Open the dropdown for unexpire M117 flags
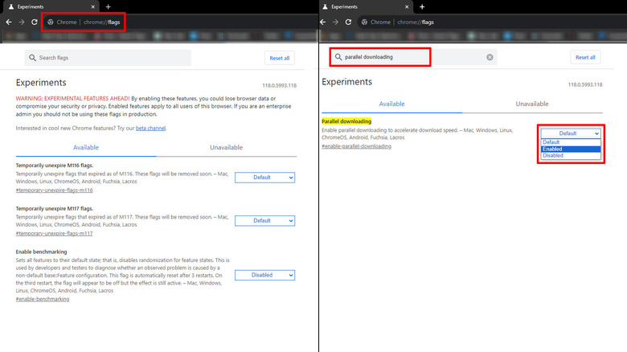This screenshot has height=352, width=627. tap(264, 220)
